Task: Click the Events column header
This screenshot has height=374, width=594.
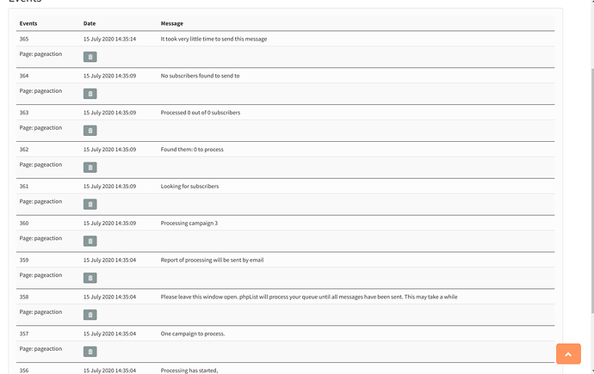Action: point(28,23)
